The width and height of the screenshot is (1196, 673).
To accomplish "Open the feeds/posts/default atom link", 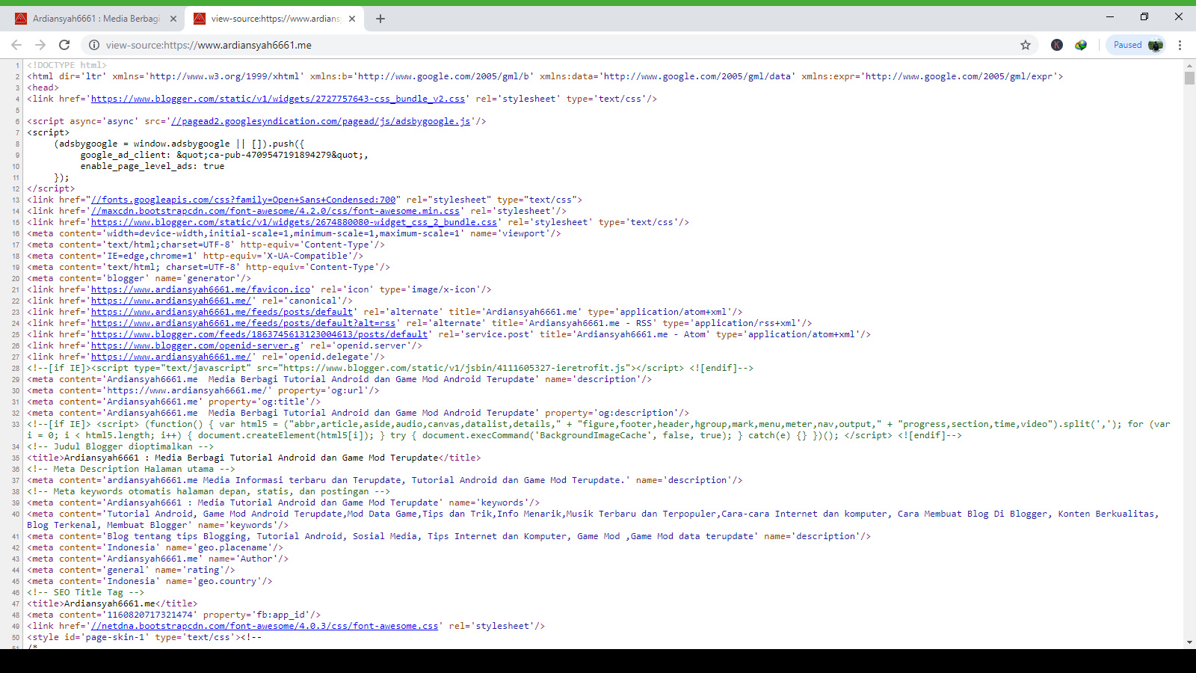I will pos(222,312).
